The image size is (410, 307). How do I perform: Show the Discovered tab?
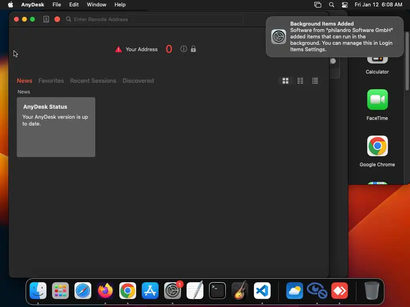(138, 81)
